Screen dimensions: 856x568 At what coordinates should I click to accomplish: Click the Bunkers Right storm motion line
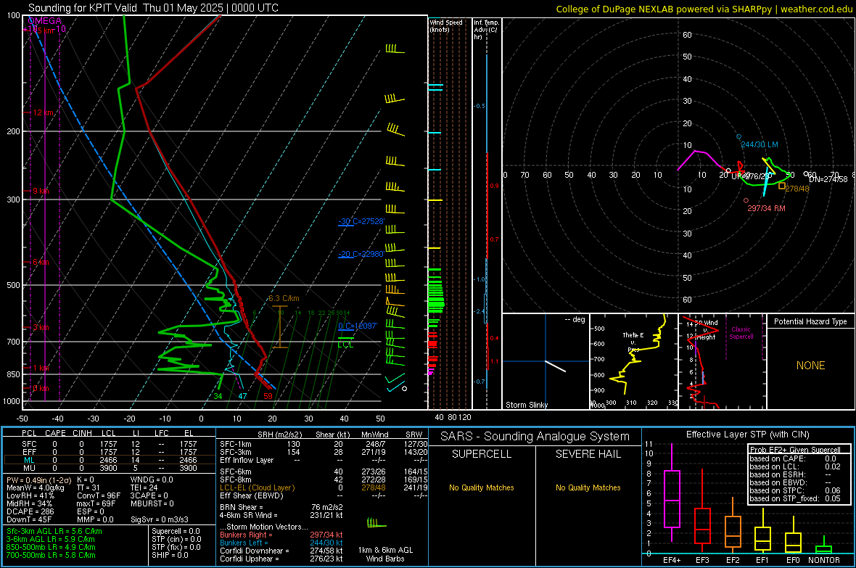(281, 535)
